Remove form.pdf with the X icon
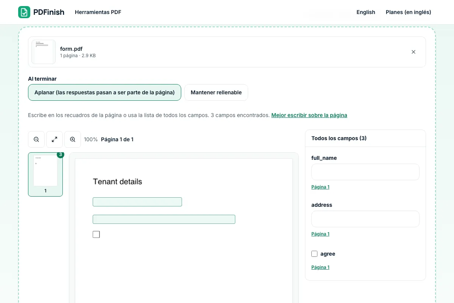Image resolution: width=454 pixels, height=303 pixels. pos(414,52)
